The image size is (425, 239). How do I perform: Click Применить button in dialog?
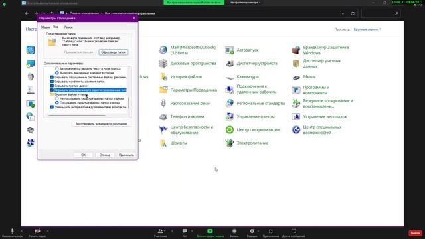126,155
